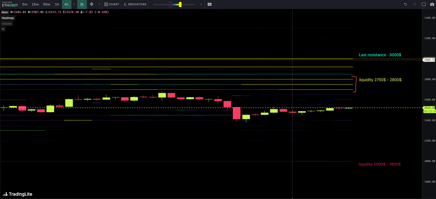Select the candlestick chart type icon
The image size is (436, 199).
pyautogui.click(x=82, y=4)
